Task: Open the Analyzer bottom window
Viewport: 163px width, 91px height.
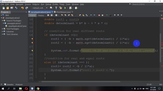Action: tap(19, 84)
